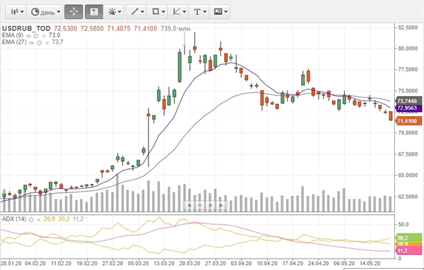Zoom out with the minus button
424x270 pixels.
coord(199,206)
